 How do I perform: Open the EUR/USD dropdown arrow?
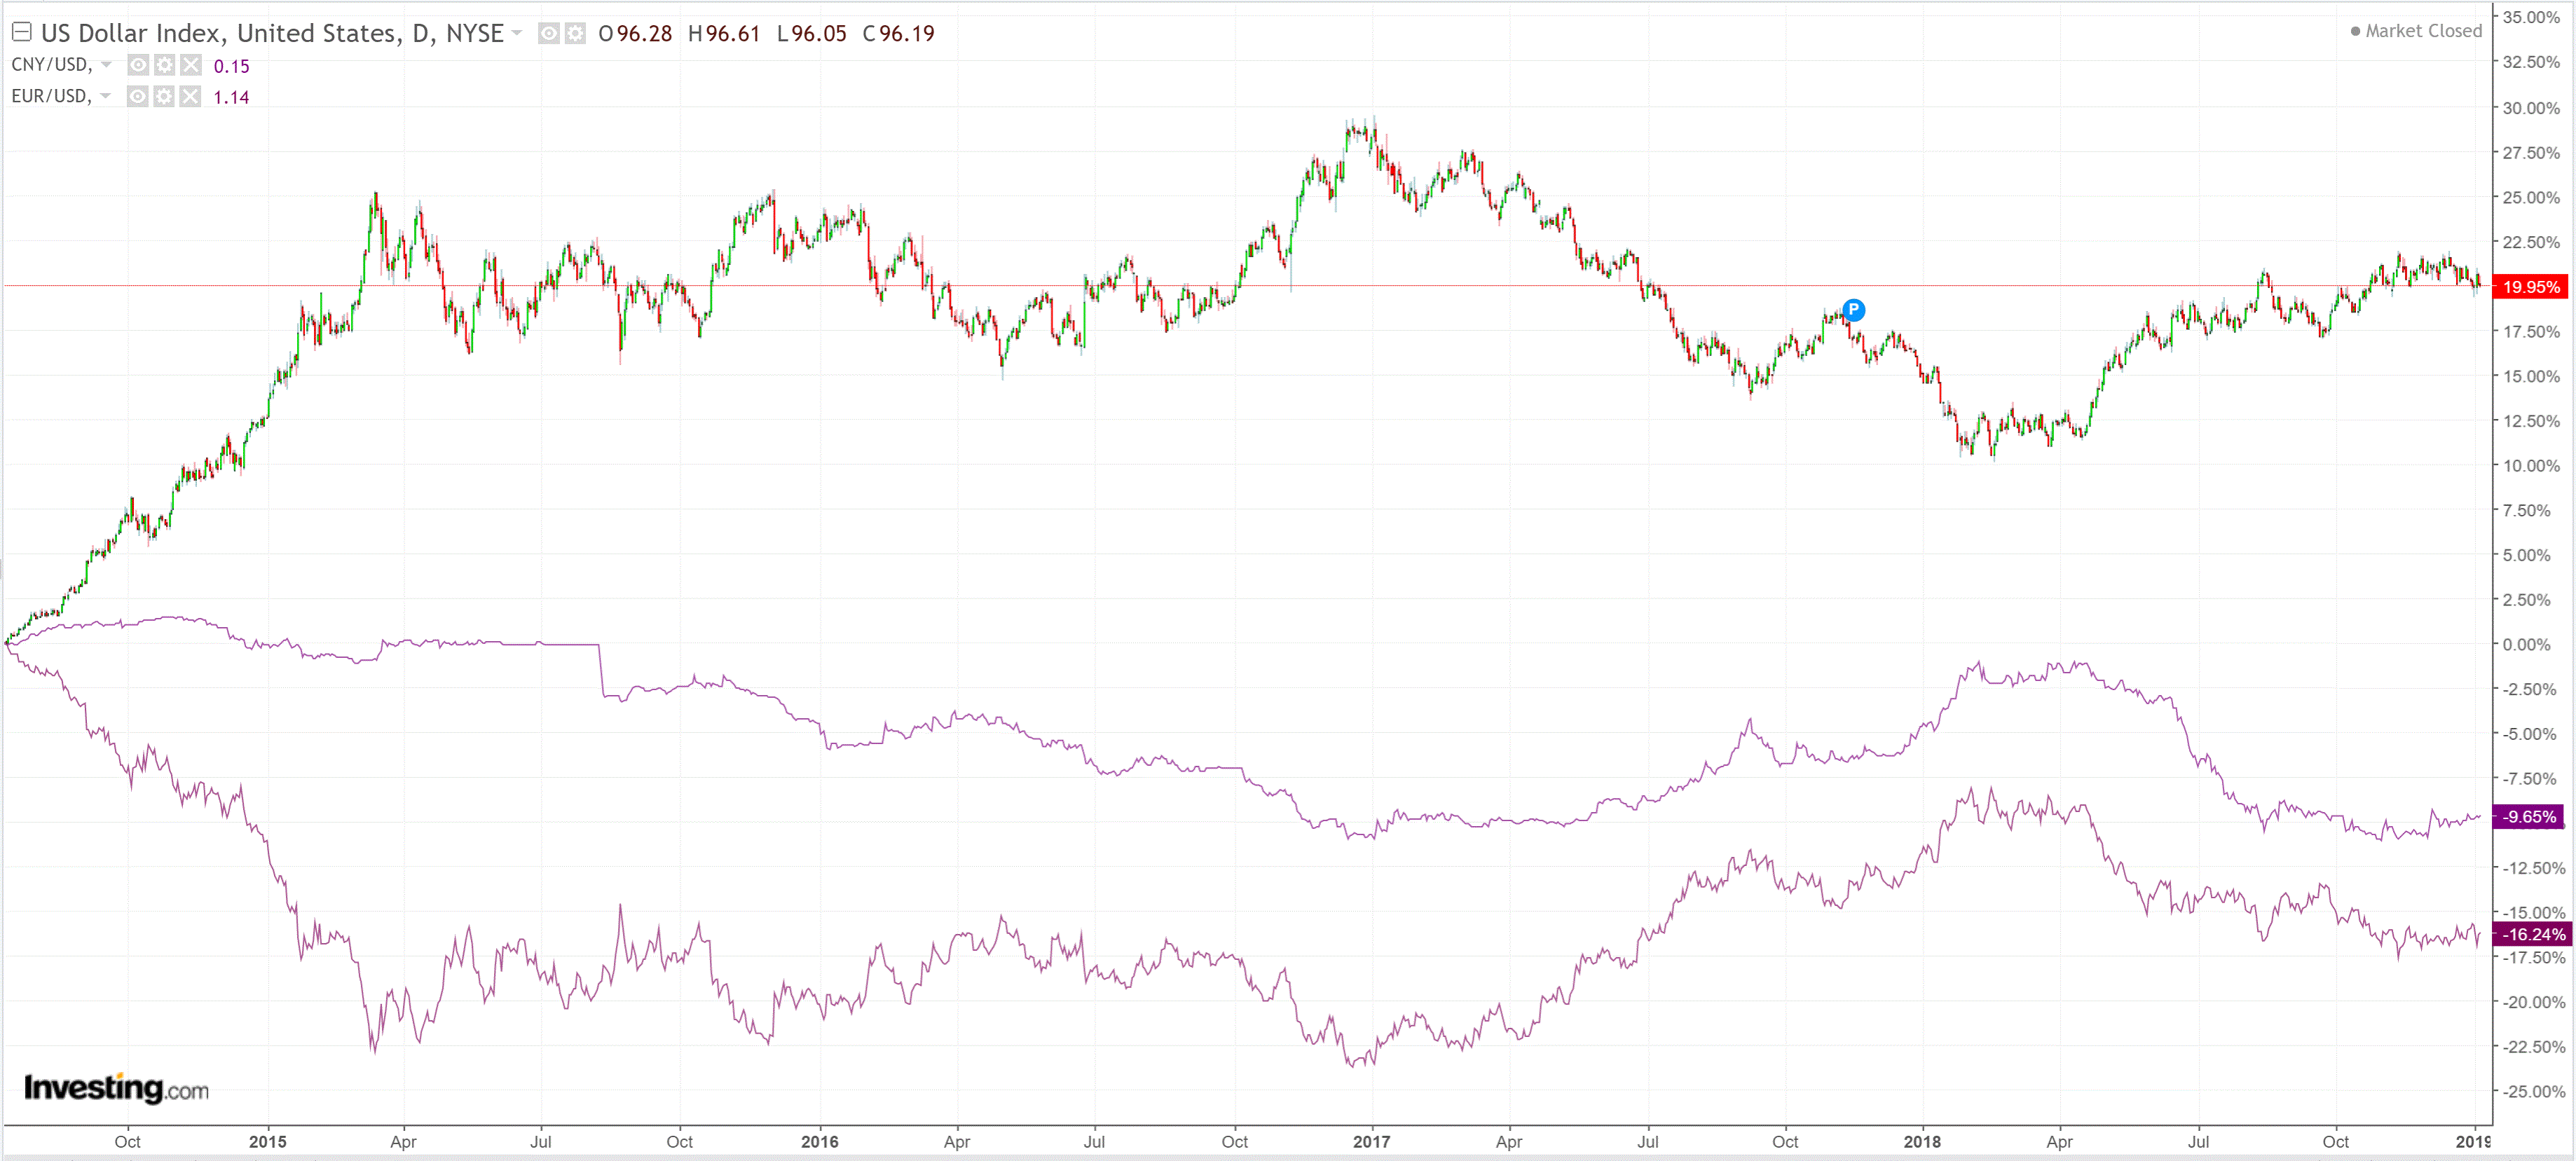[106, 96]
